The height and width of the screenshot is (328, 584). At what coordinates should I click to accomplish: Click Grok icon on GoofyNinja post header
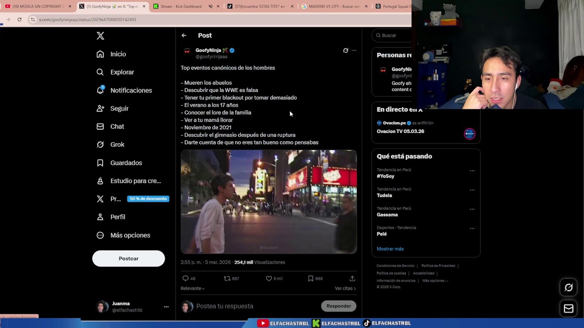click(345, 51)
